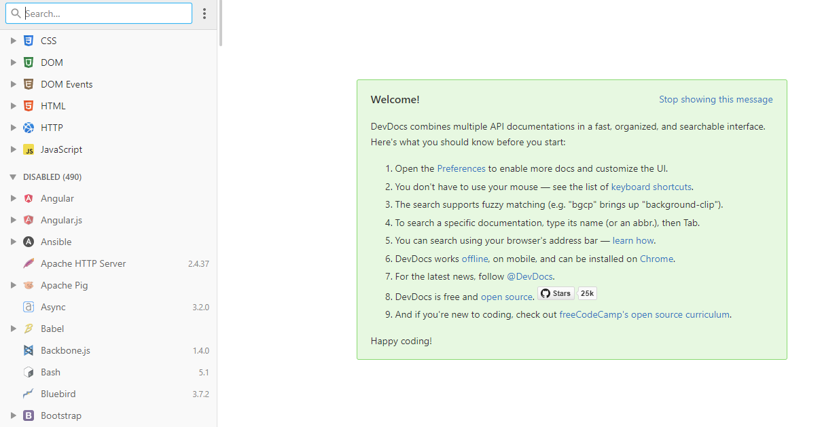822x427 pixels.
Task: Click the HTML5 shield icon
Action: [x=29, y=106]
